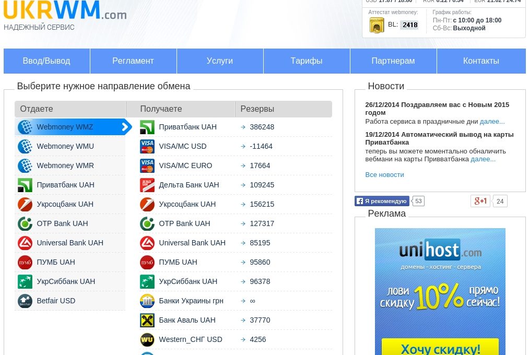Image resolution: width=529 pixels, height=355 pixels.
Task: Click the Google +1 button
Action: (480, 201)
